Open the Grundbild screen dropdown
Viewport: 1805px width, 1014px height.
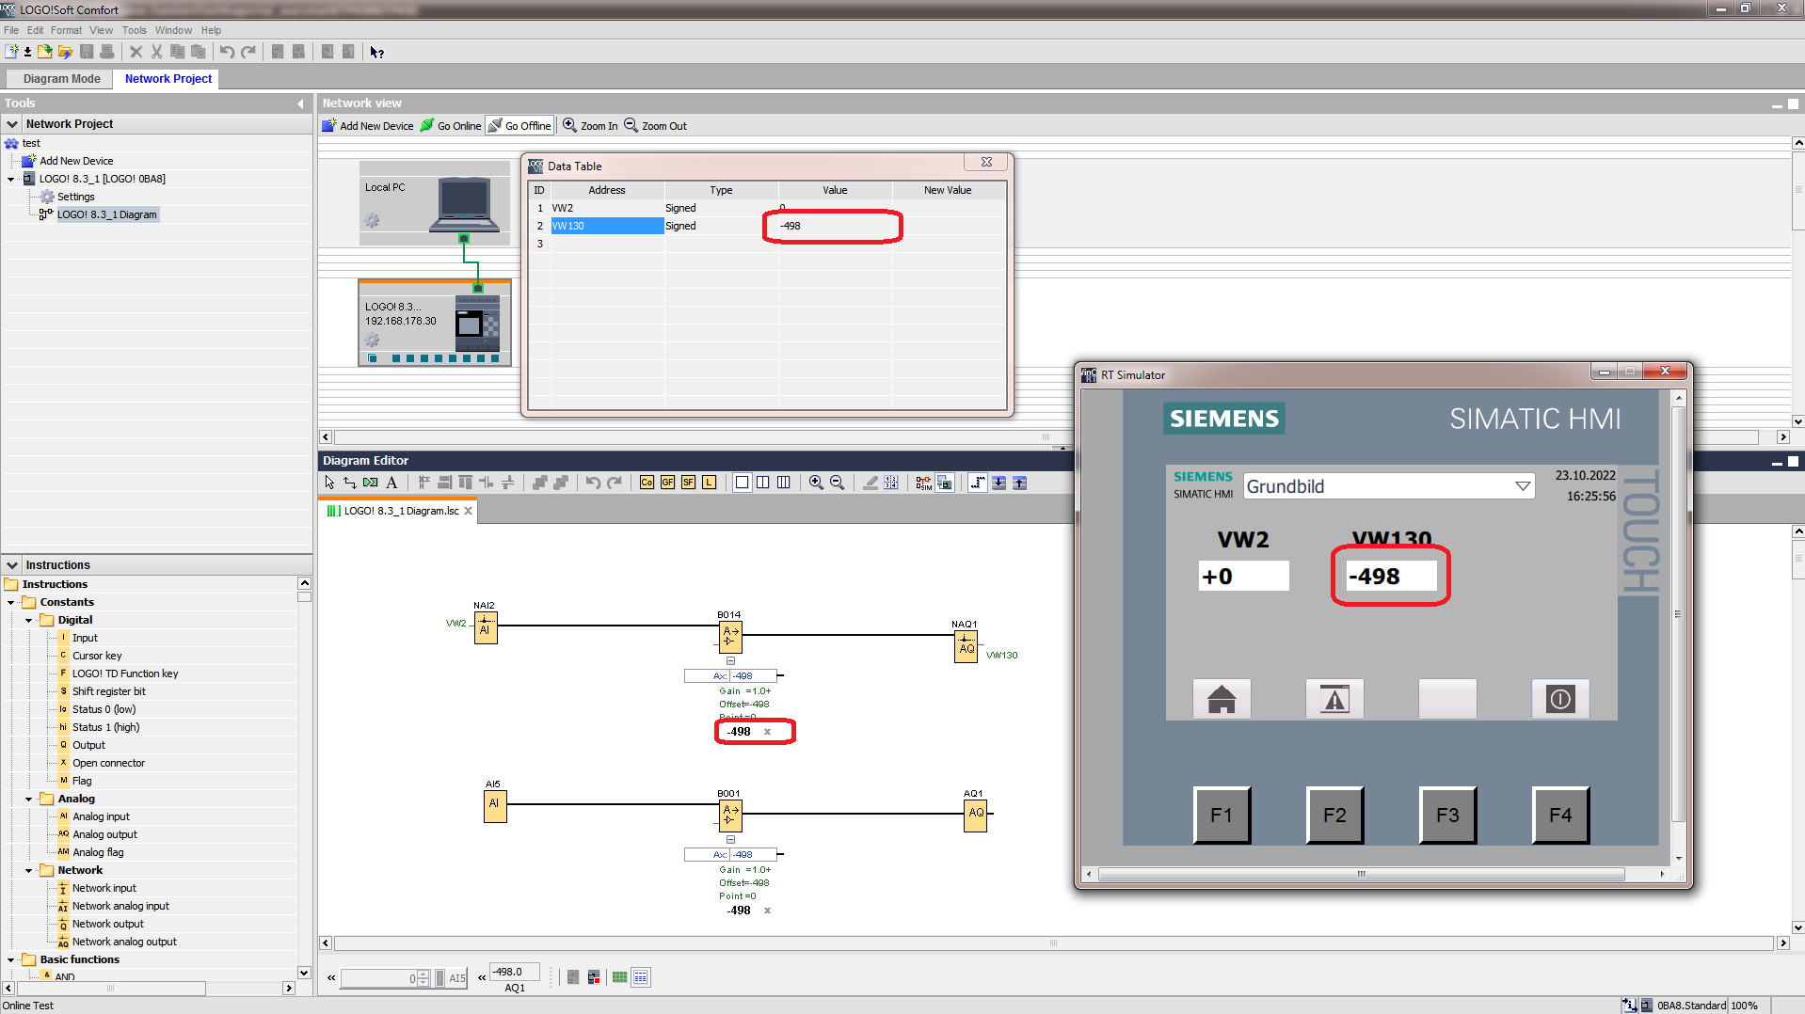pyautogui.click(x=1522, y=486)
